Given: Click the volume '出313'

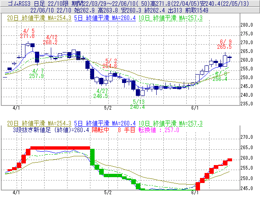Looking at the screenshot, I should pyautogui.click(x=175, y=10).
